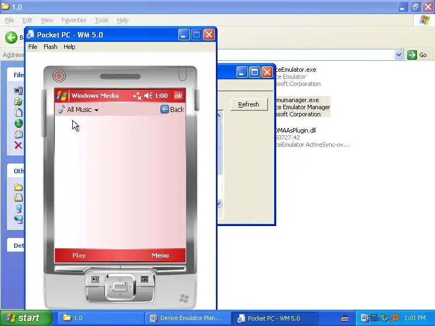Screen dimensions: 435x326
Task: Open Help menu in Explorer window
Action: click(123, 20)
